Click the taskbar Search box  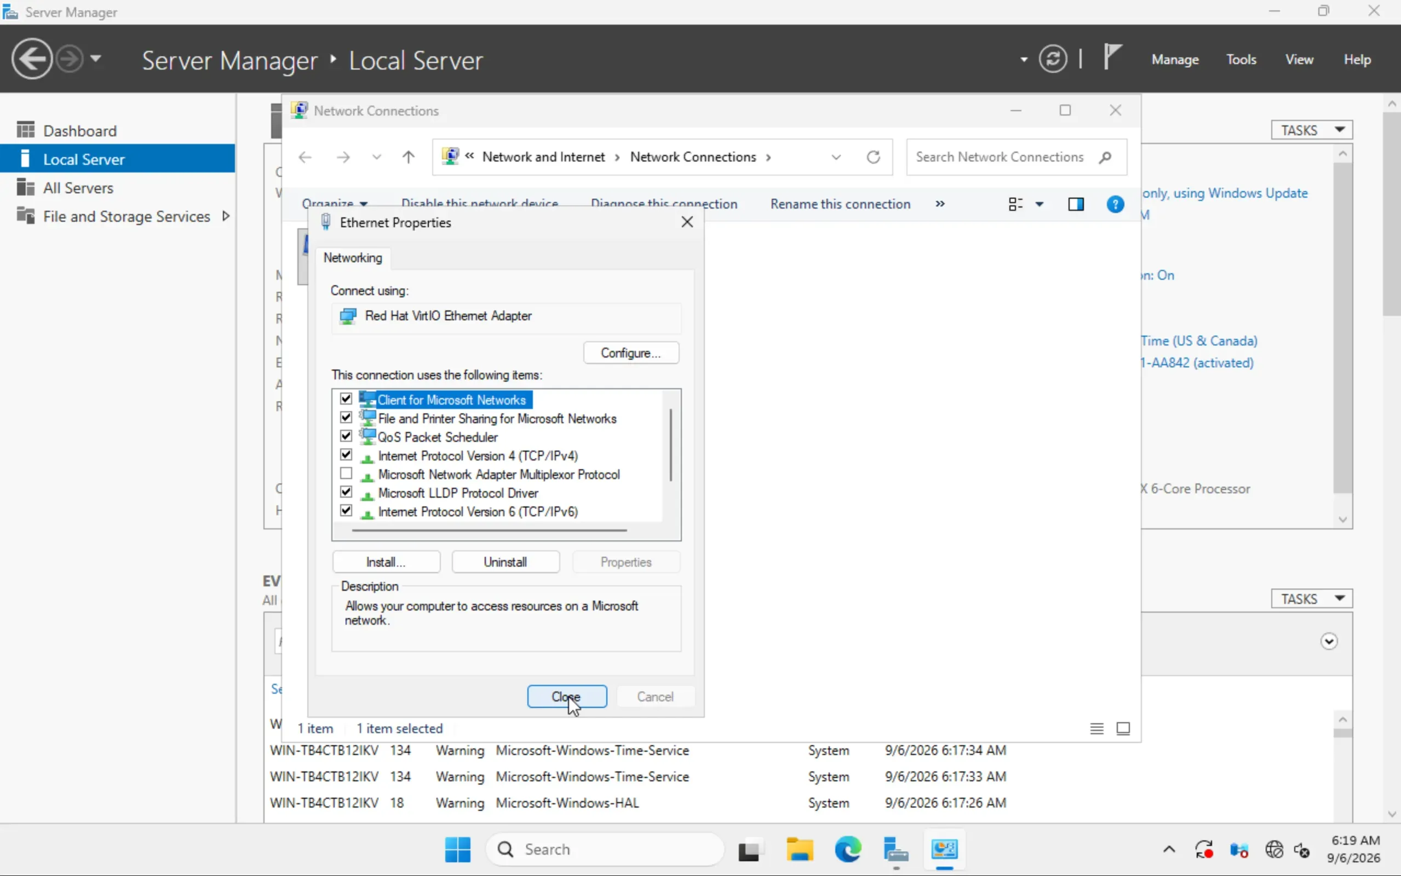pyautogui.click(x=605, y=849)
